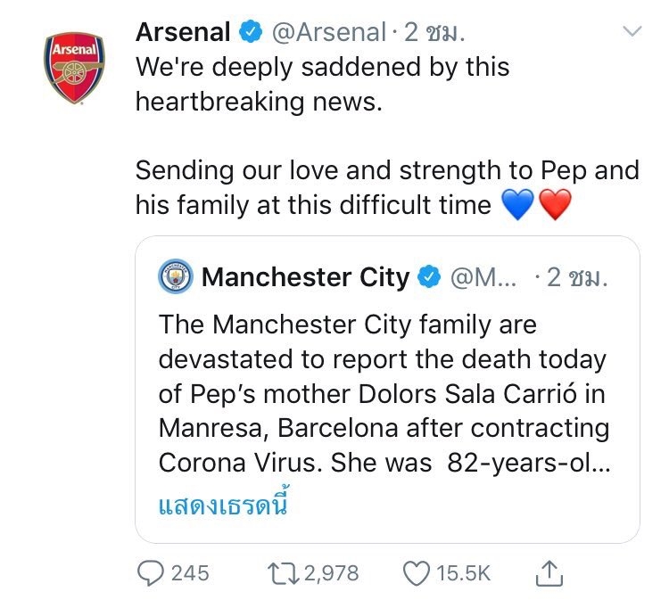Image resolution: width=669 pixels, height=600 pixels.
Task: Like the tweet with heart icon
Action: [416, 573]
